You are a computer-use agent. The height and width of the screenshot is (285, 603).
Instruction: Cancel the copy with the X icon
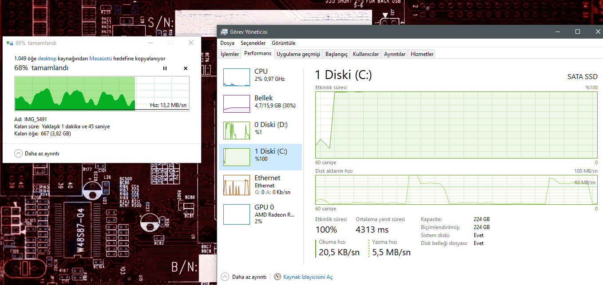click(x=186, y=68)
